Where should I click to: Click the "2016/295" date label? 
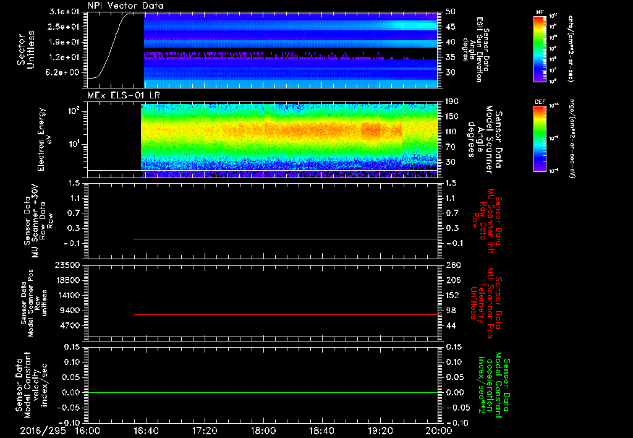point(43,431)
